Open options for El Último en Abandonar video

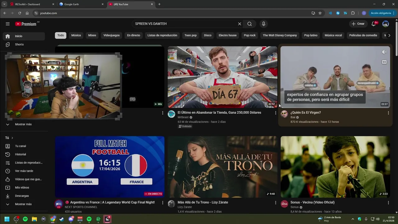[275, 113]
